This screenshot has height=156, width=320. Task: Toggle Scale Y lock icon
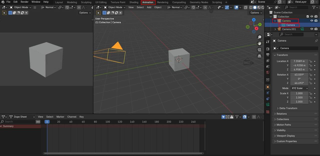[310, 98]
